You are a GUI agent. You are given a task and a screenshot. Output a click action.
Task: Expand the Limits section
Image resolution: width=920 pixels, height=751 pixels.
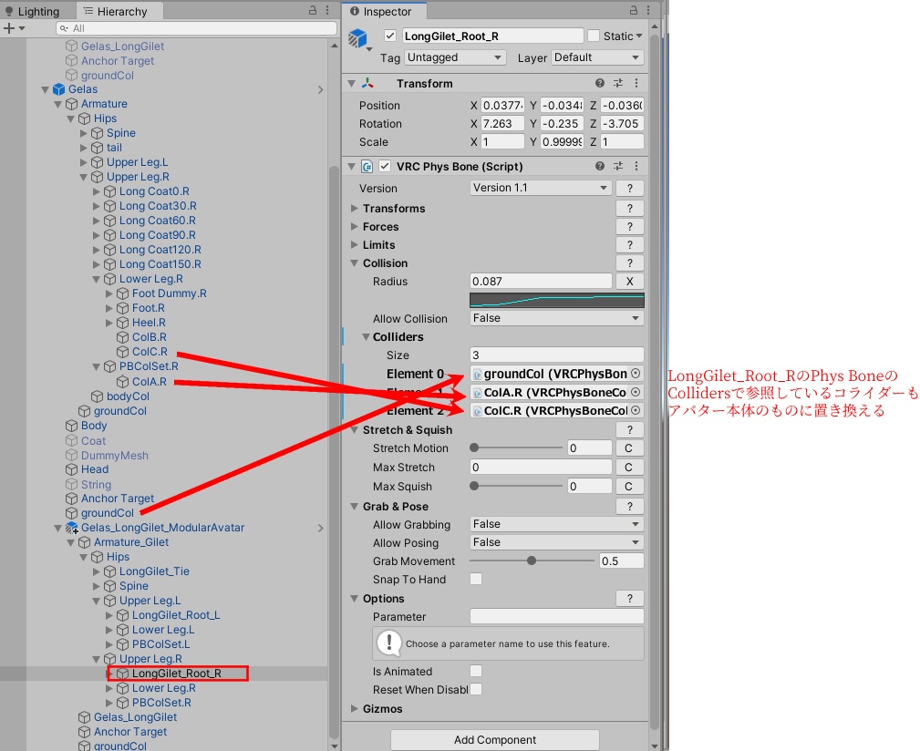(x=355, y=244)
